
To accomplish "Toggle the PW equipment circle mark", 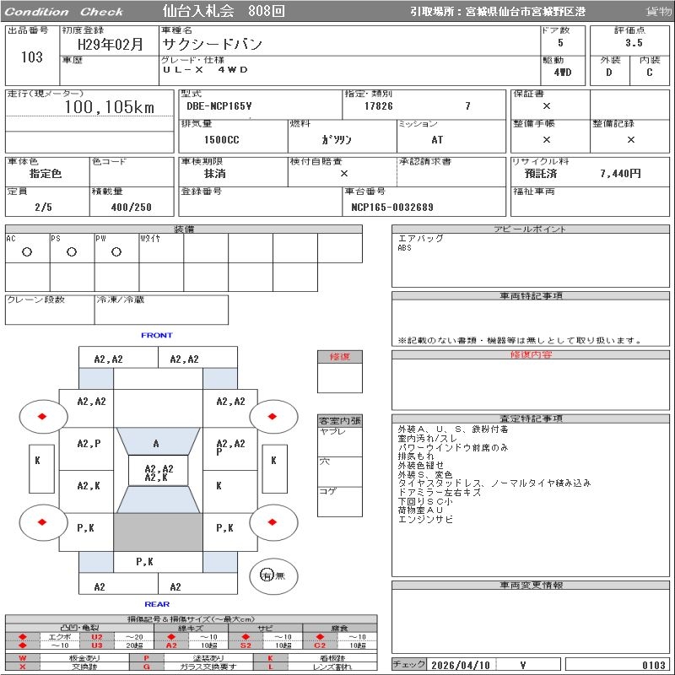I will [x=116, y=251].
